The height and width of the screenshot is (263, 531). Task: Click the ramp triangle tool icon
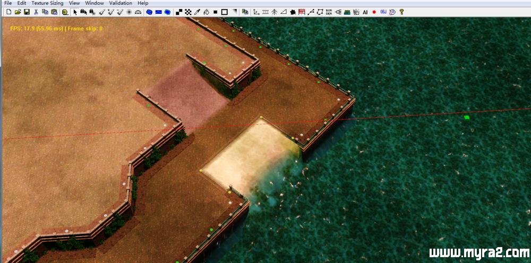pyautogui.click(x=283, y=12)
